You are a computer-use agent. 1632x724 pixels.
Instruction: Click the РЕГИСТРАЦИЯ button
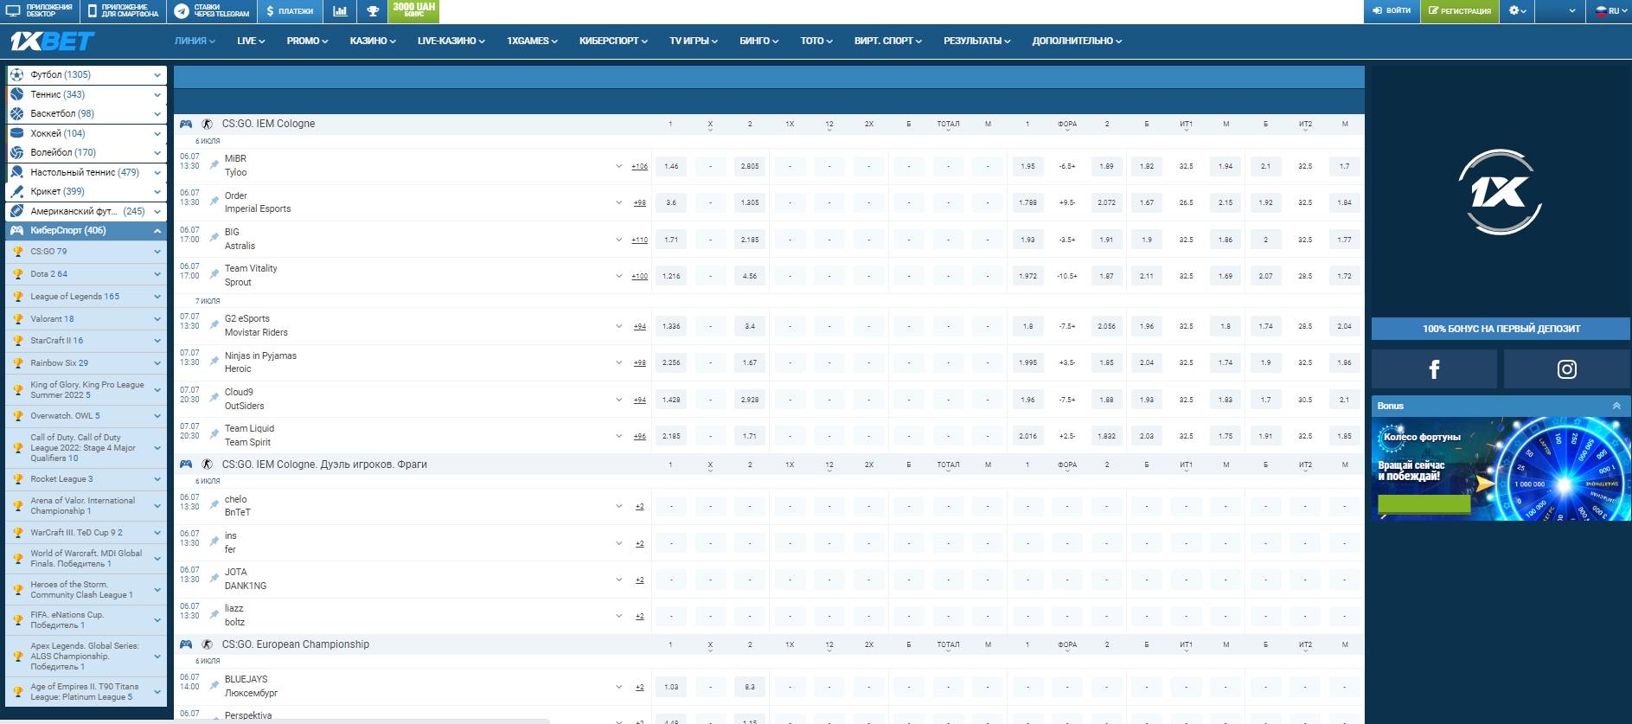(1460, 11)
